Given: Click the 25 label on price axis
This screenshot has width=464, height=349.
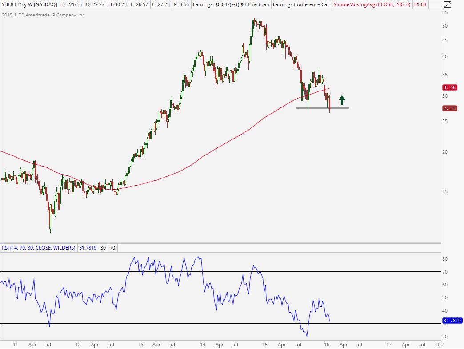Looking at the screenshot, I should point(445,122).
